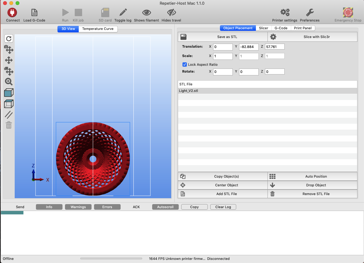Screen dimensions: 364x263
Task: Toggle the Errors log filter
Action: 107,207
